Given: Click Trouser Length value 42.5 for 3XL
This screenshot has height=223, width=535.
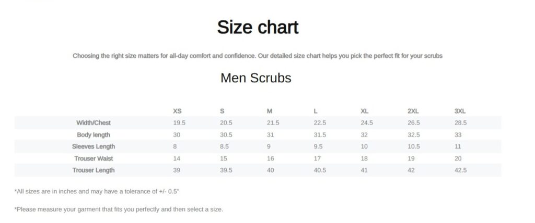Looking at the screenshot, I should [460, 170].
